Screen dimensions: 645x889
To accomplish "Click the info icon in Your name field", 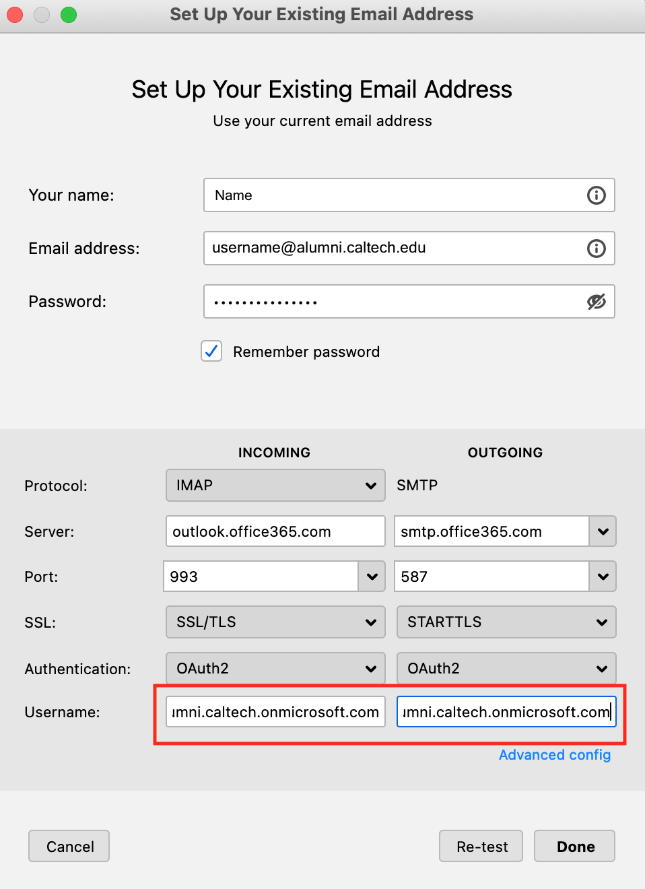I will coord(596,195).
